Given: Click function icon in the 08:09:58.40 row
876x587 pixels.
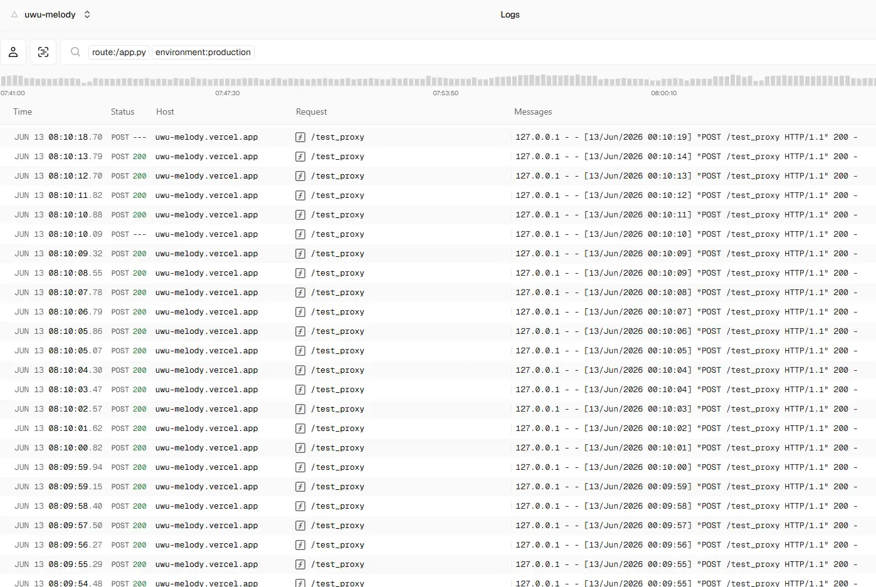Looking at the screenshot, I should [300, 506].
